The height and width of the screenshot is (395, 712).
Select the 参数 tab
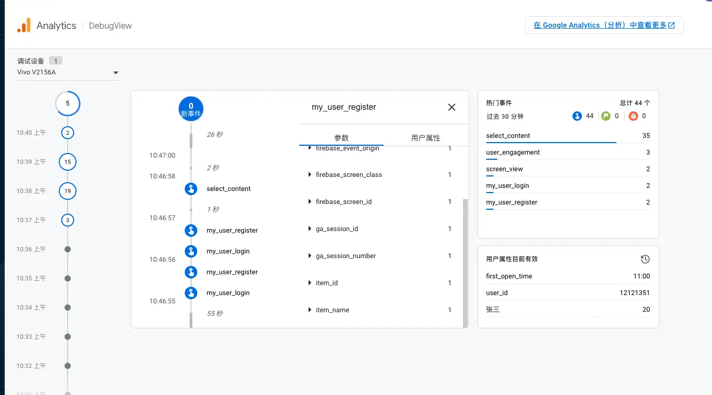341,138
